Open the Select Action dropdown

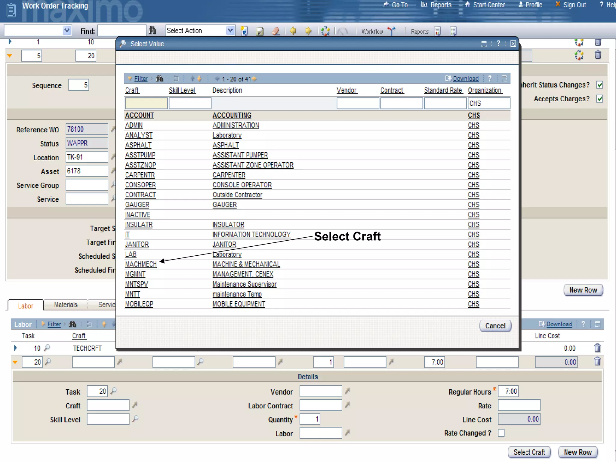(x=230, y=30)
